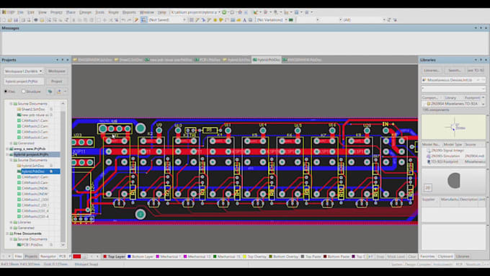
Task: Open the Miscellaneous Devices.IntLib library dropdown
Action: coord(483,80)
